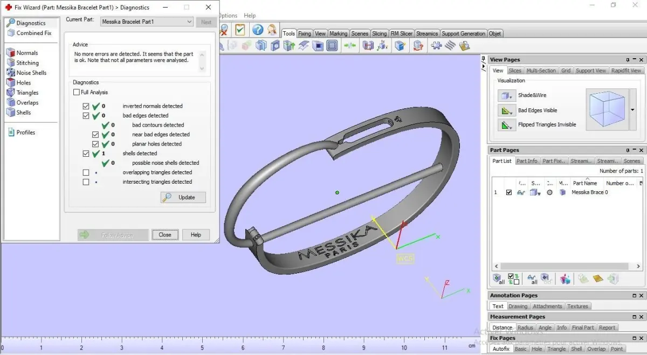Viewport: 647px width, 355px height.
Task: Click the Close button in Fix Wizard
Action: point(165,235)
